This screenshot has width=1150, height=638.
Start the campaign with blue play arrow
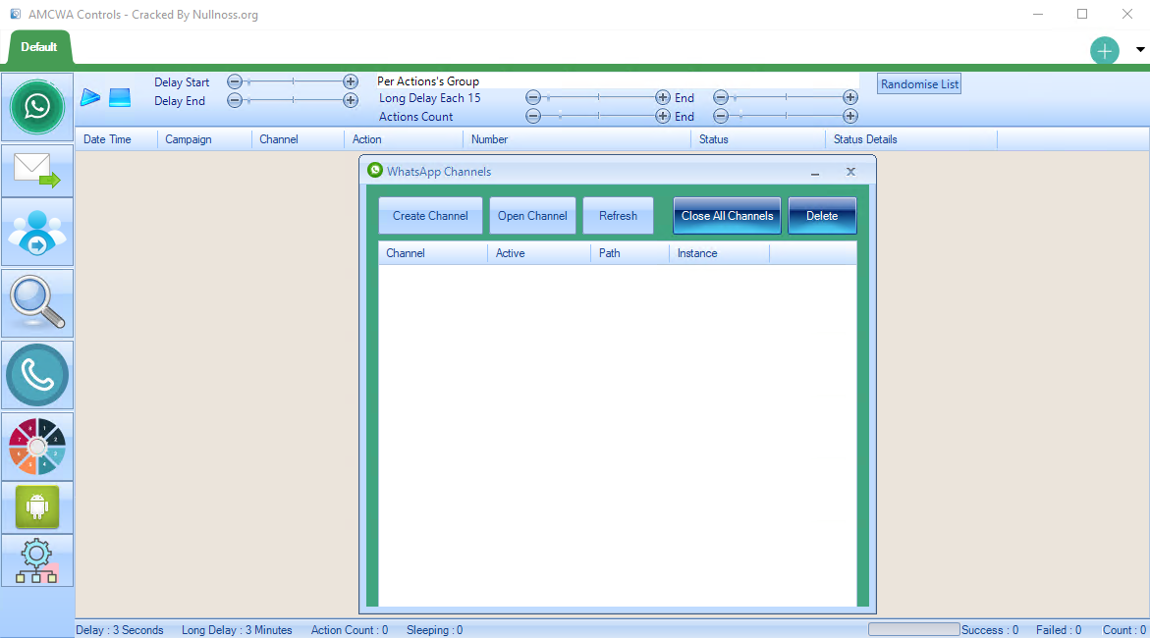[x=90, y=97]
